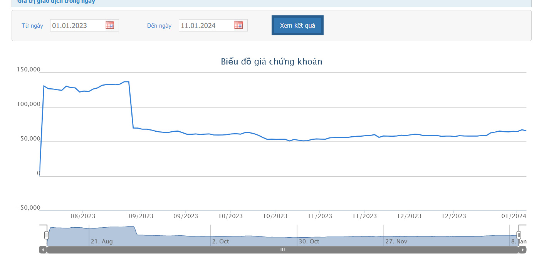Click the 150,000 y-axis label

[29, 69]
